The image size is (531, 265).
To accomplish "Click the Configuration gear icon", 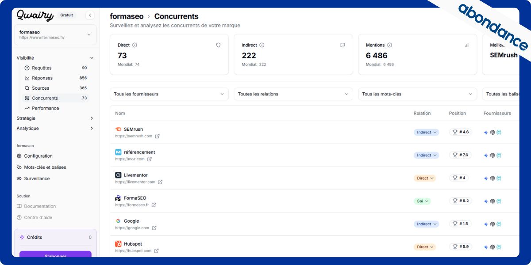I will tap(19, 156).
